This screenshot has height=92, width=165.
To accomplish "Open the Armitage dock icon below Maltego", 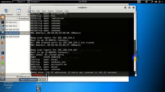I will click(x=3, y=38).
